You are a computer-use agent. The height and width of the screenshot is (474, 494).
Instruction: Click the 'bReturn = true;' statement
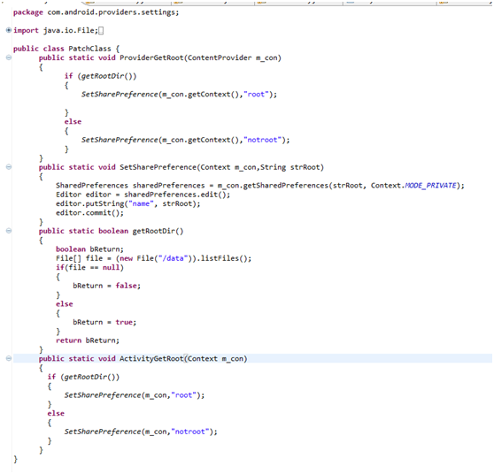(104, 322)
